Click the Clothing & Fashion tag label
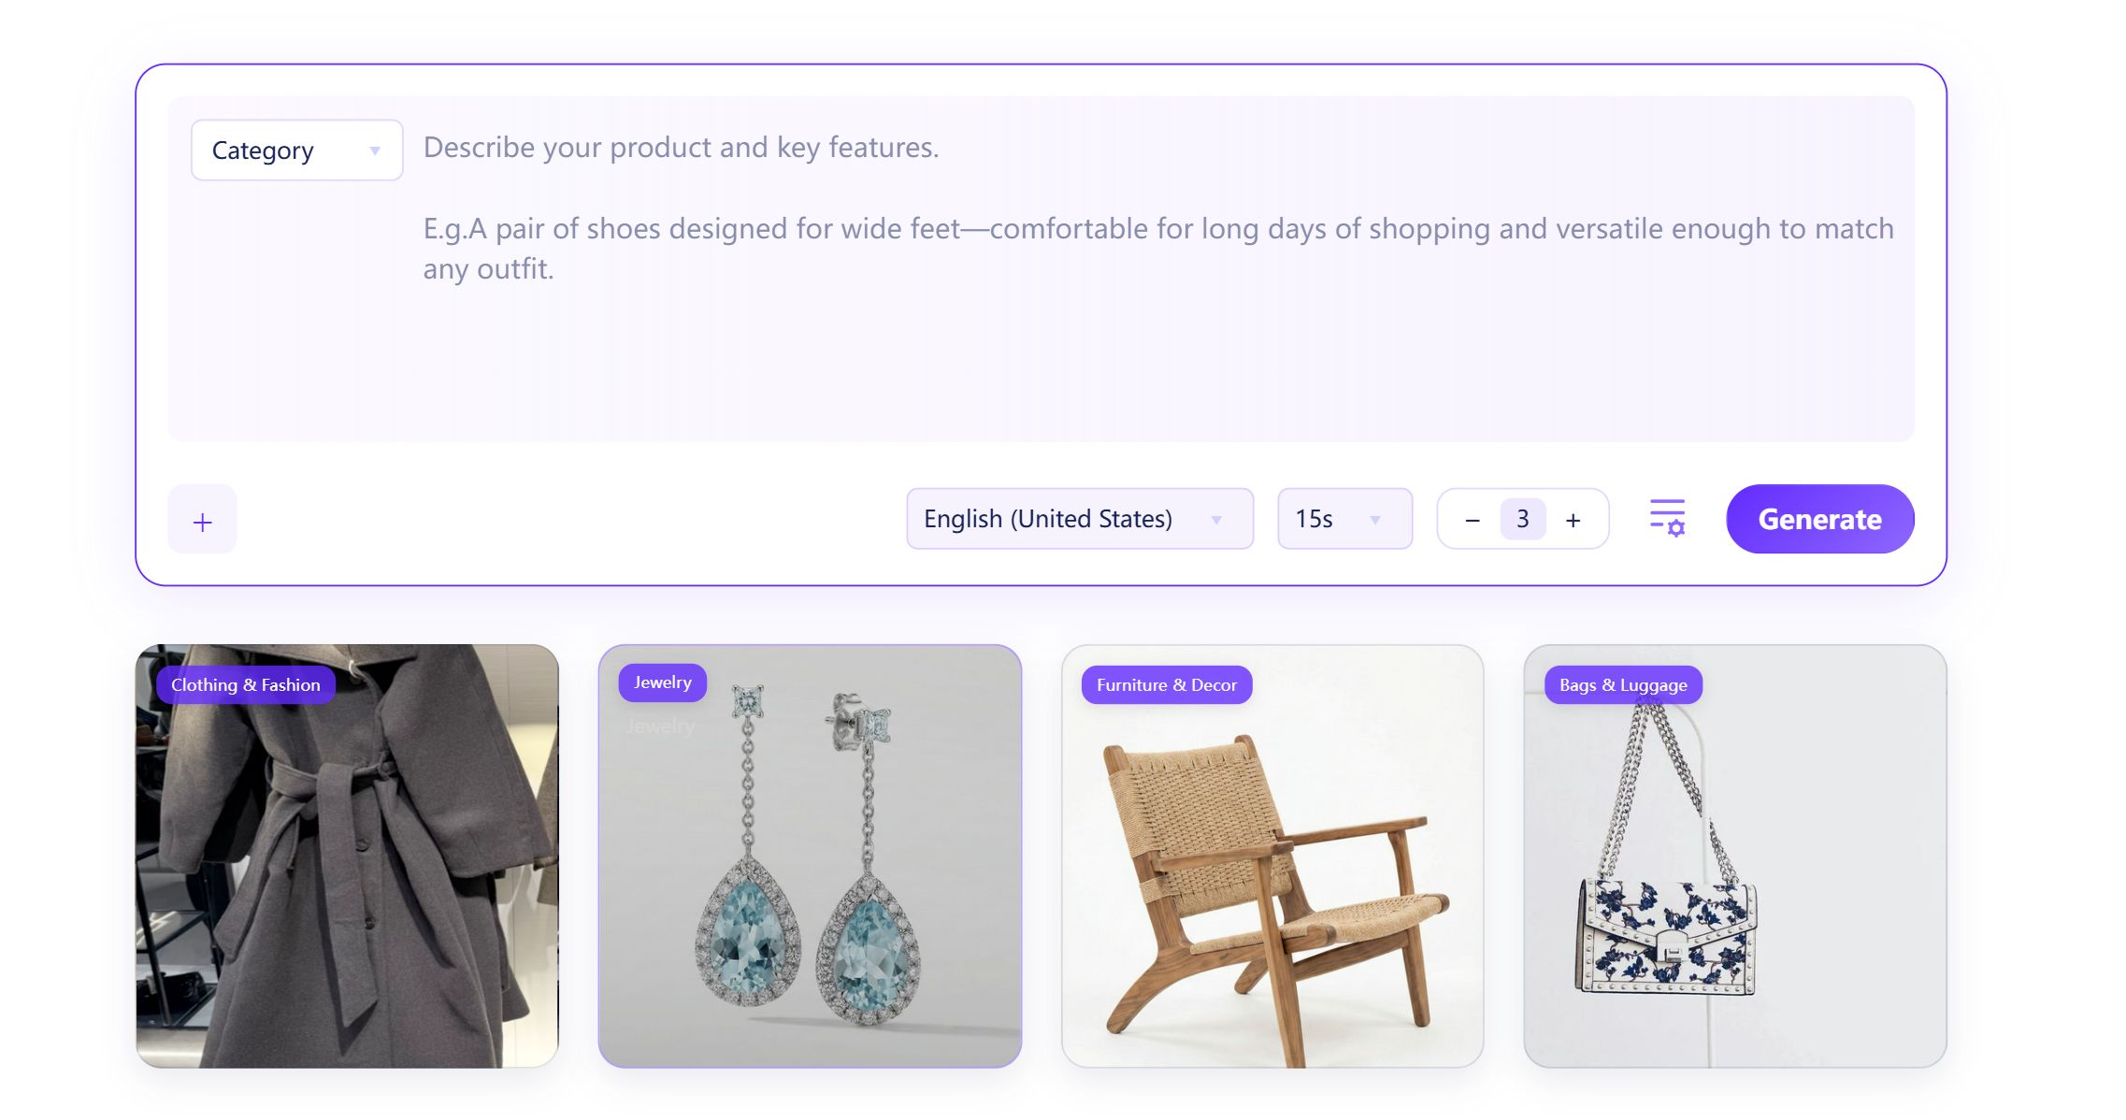The height and width of the screenshot is (1120, 2126). coord(245,685)
